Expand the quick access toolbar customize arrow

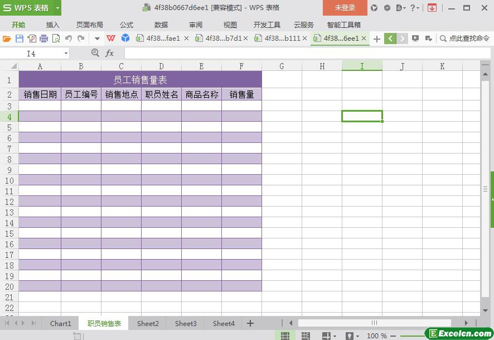click(x=96, y=39)
